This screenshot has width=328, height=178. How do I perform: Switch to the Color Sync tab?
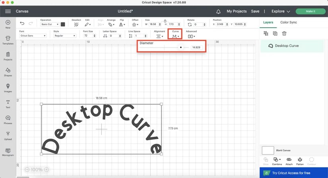289,22
